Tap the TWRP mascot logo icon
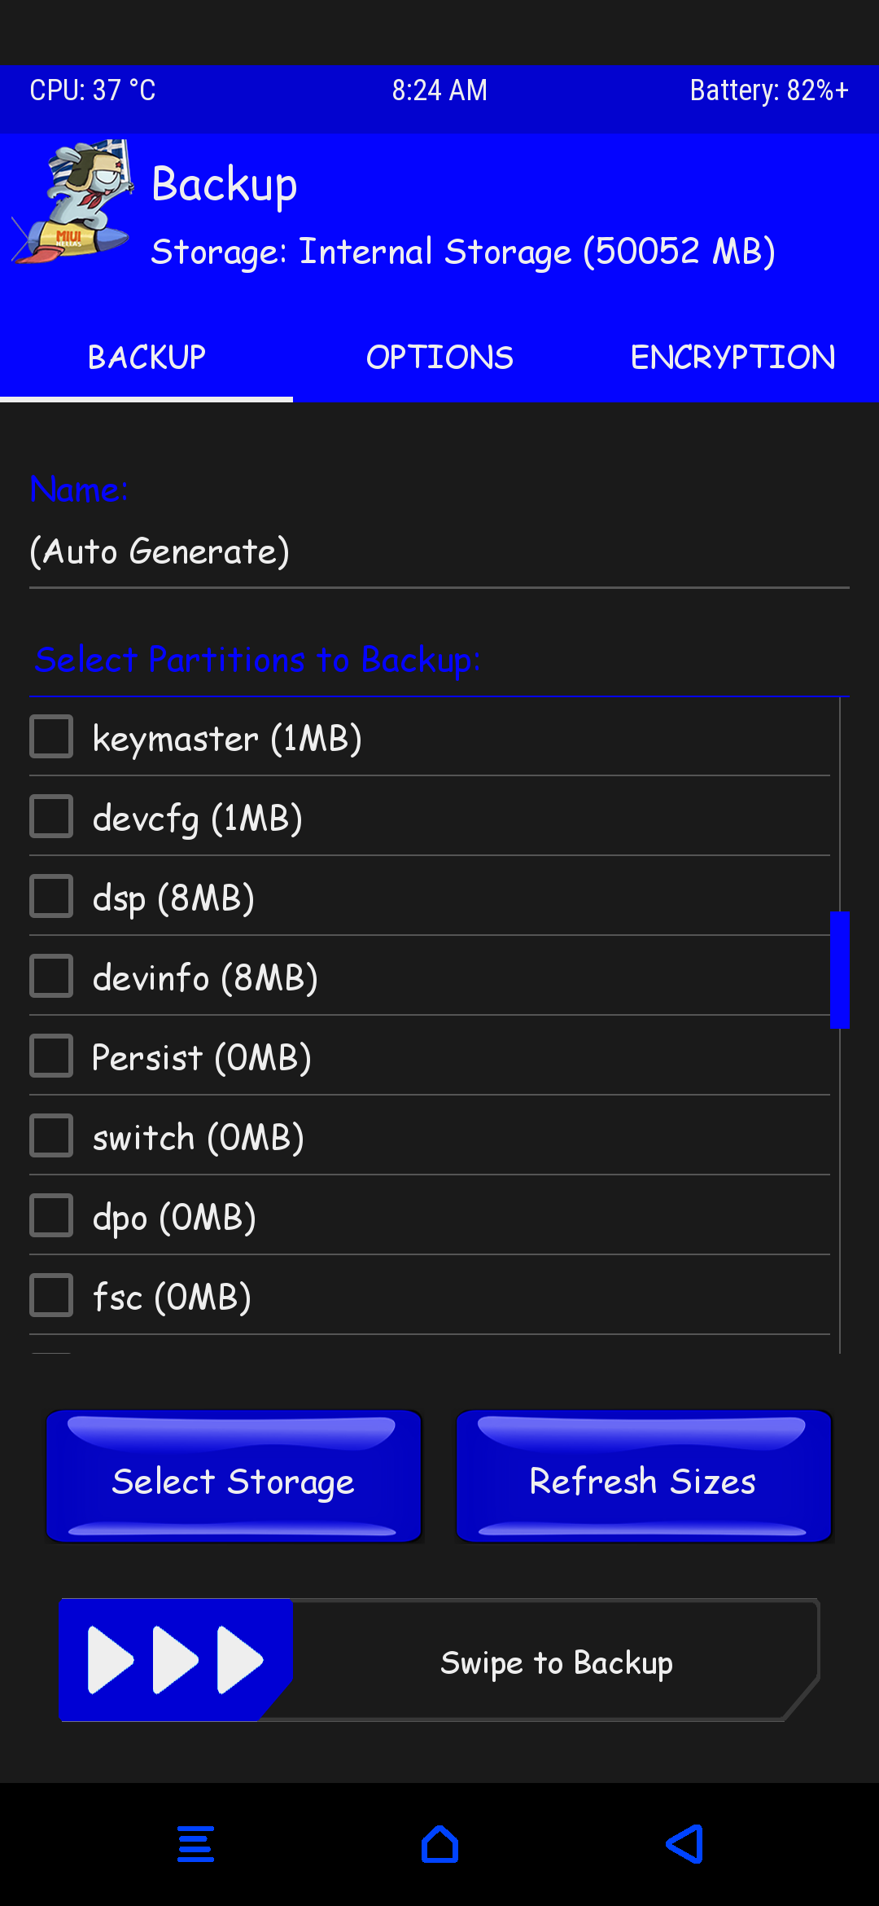The image size is (879, 1906). coord(73,202)
